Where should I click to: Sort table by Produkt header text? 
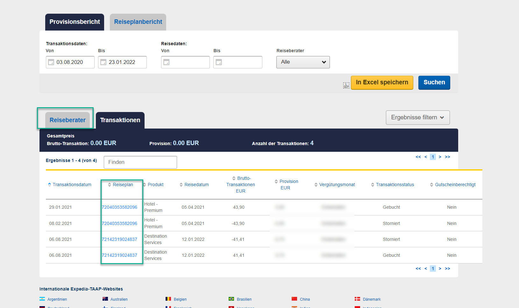click(155, 185)
